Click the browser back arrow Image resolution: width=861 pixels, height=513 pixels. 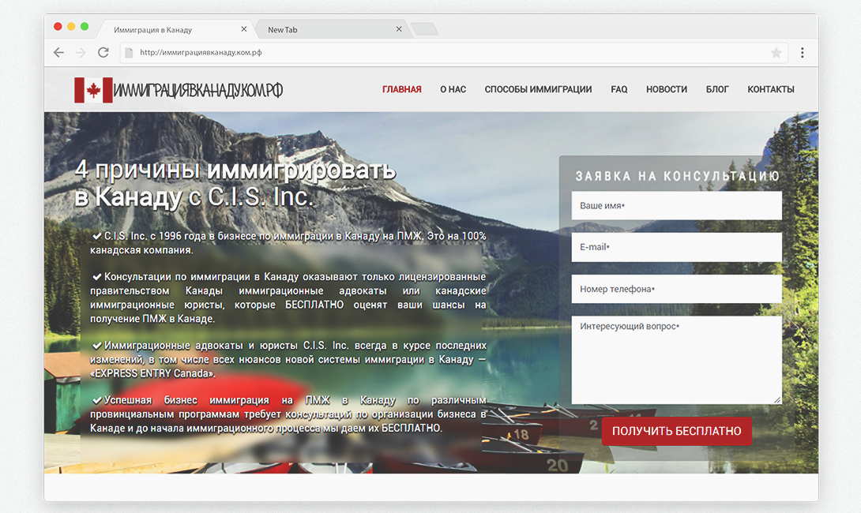(58, 53)
